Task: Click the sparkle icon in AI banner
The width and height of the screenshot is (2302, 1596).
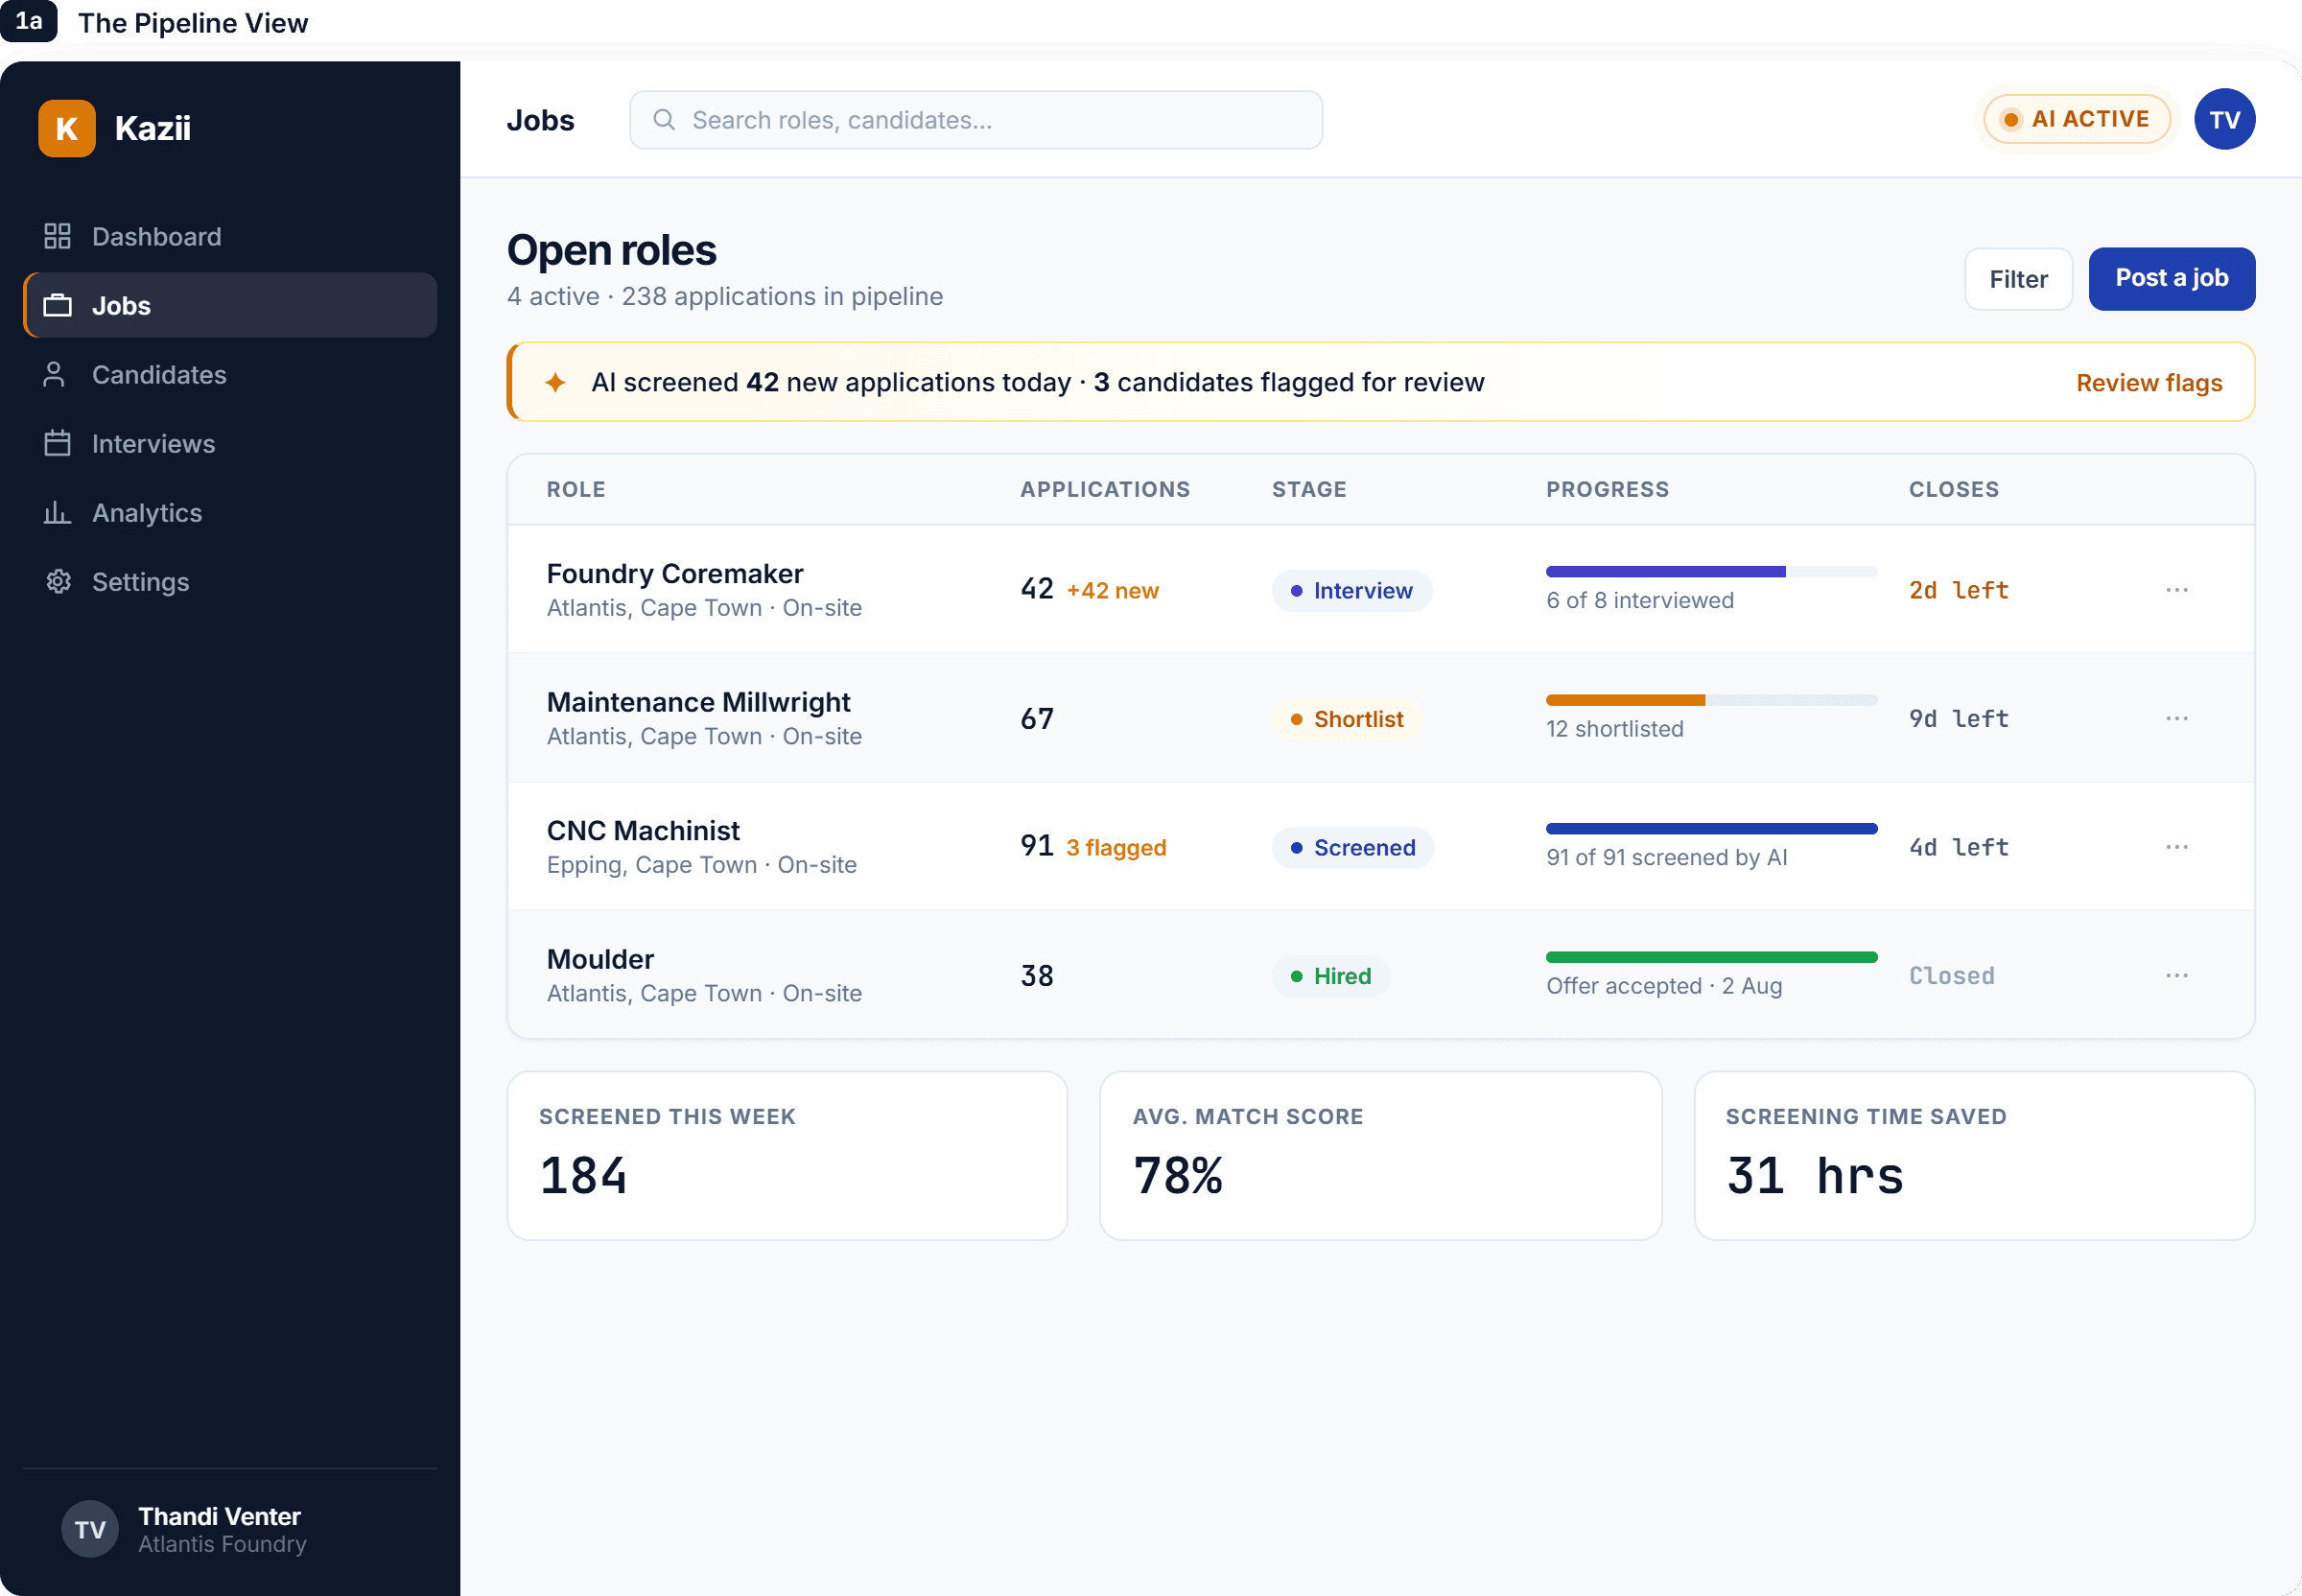Action: pyautogui.click(x=555, y=382)
